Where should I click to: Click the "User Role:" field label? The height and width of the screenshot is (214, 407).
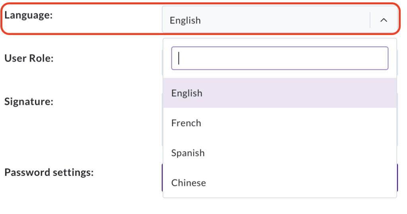[29, 58]
